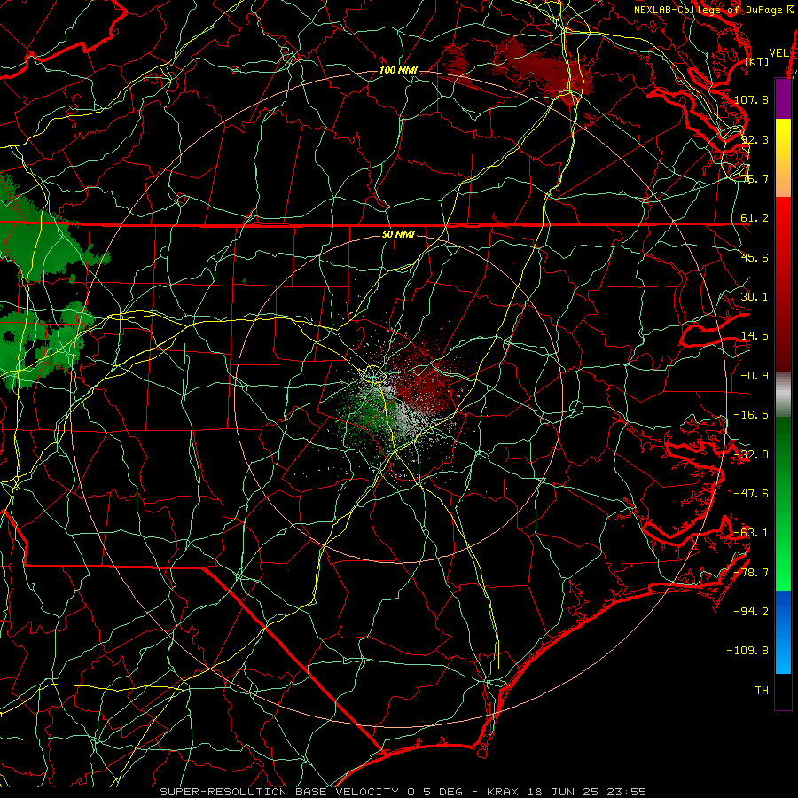
Task: Pick the purple segment of the color bar
Action: (x=783, y=98)
